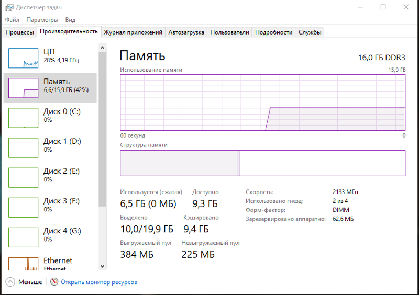Open the Файл menu
This screenshot has width=419, height=295.
point(12,20)
